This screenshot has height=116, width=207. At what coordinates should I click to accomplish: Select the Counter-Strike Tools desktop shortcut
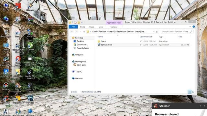coord(30,88)
